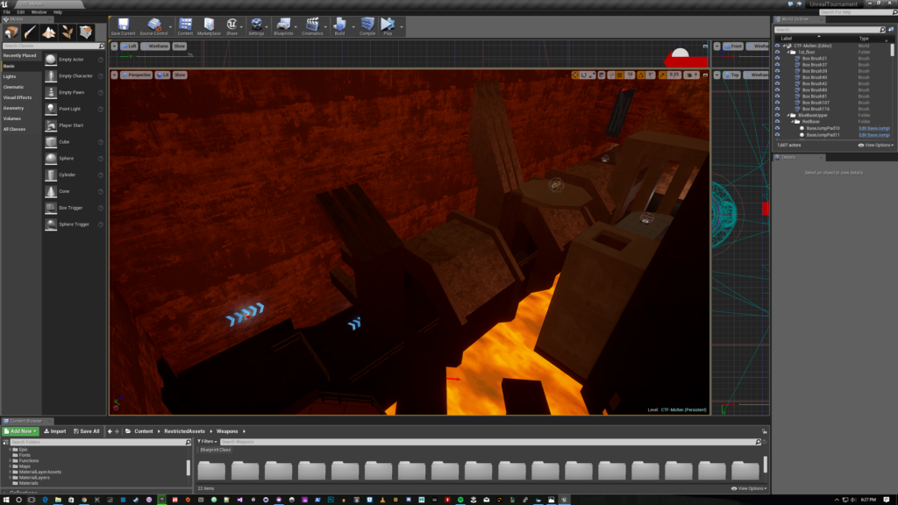This screenshot has width=898, height=505.
Task: Open the Content toolbar button
Action: point(185,26)
